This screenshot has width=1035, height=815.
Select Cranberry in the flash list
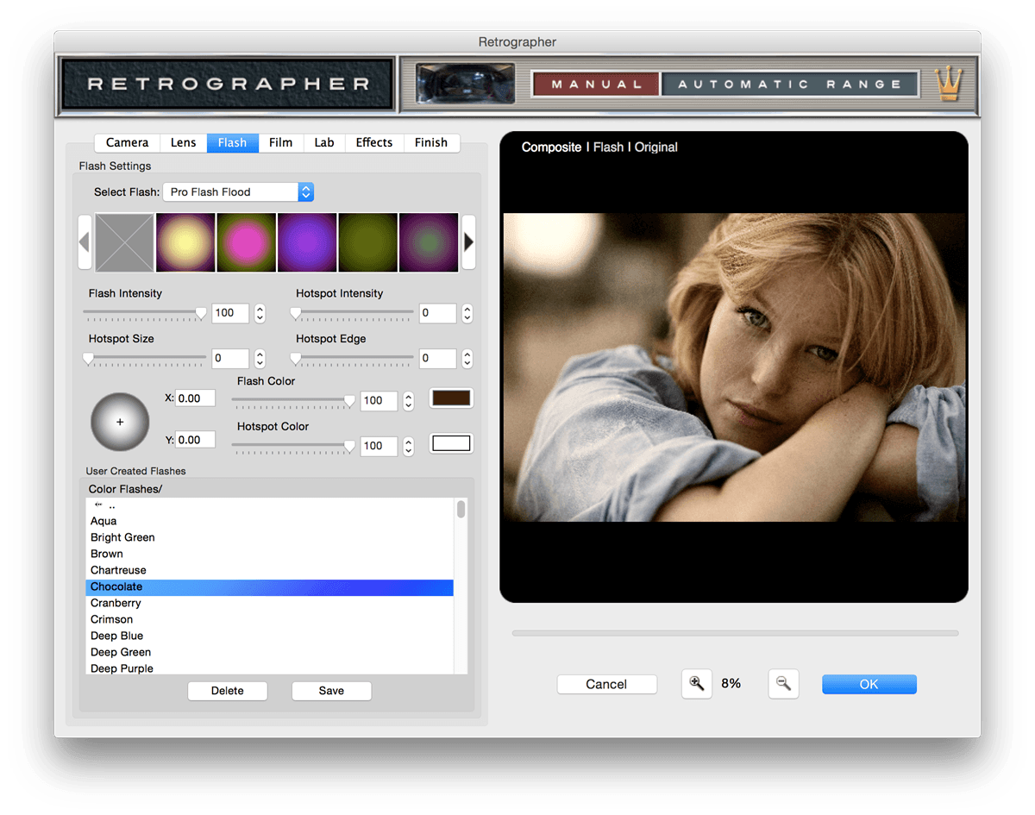(x=270, y=603)
